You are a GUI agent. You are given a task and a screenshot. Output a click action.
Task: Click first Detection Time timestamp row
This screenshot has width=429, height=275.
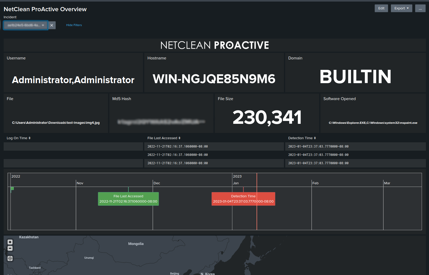tap(355, 146)
